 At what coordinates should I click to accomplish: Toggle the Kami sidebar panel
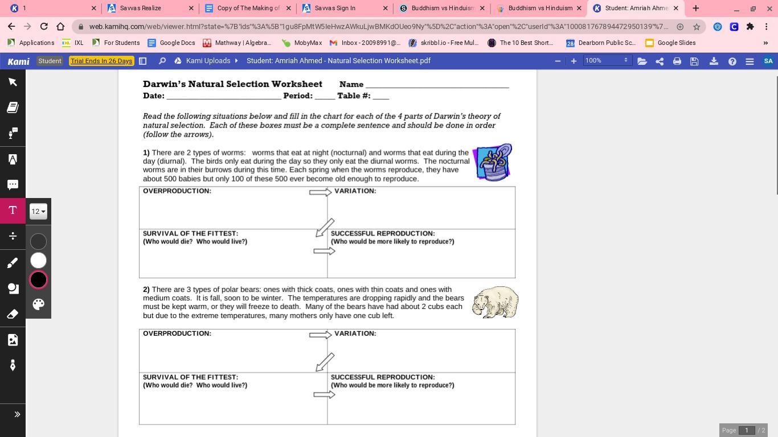point(143,61)
